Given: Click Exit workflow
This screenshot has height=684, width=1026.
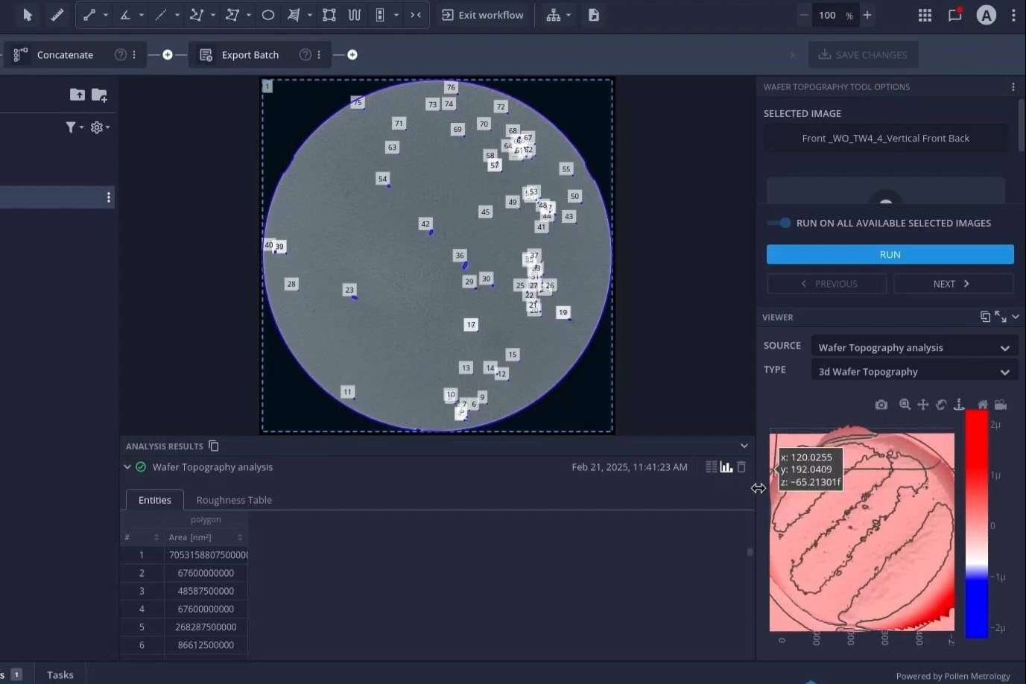Looking at the screenshot, I should (483, 15).
